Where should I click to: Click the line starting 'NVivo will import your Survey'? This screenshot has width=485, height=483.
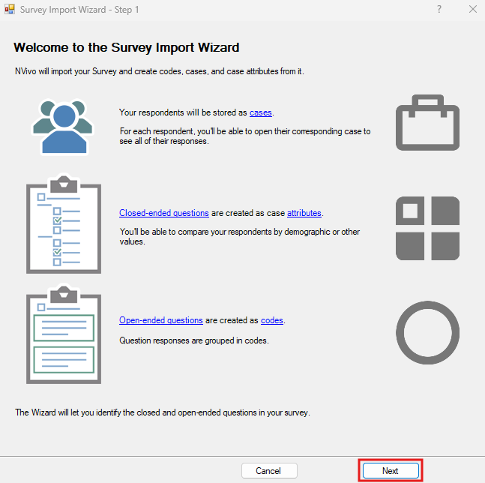(x=160, y=71)
